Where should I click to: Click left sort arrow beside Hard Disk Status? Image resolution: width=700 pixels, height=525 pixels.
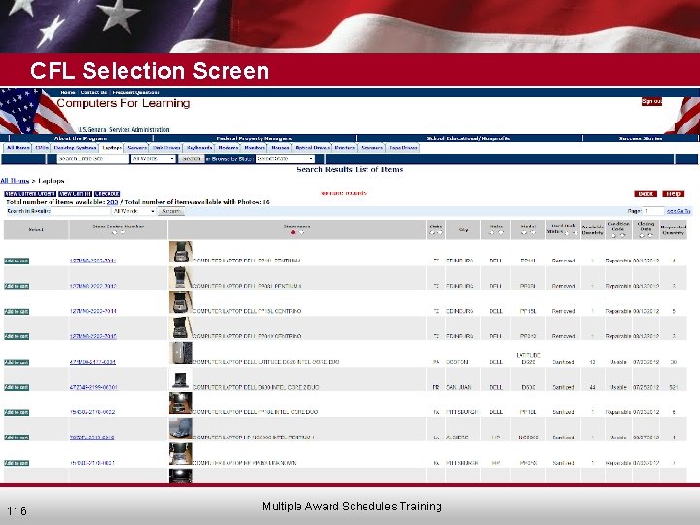click(x=567, y=232)
